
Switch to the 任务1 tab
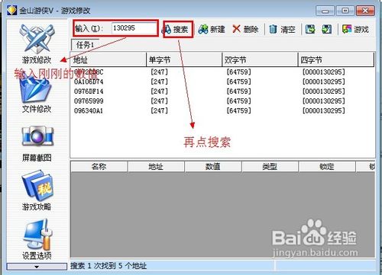coord(85,45)
